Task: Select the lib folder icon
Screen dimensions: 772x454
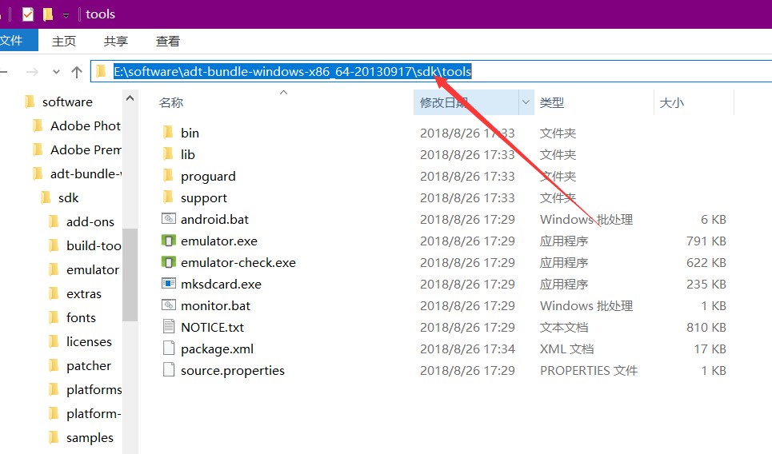Action: point(168,154)
